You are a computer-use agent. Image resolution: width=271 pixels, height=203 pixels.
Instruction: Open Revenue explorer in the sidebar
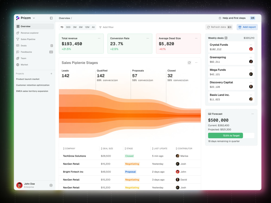click(x=35, y=33)
